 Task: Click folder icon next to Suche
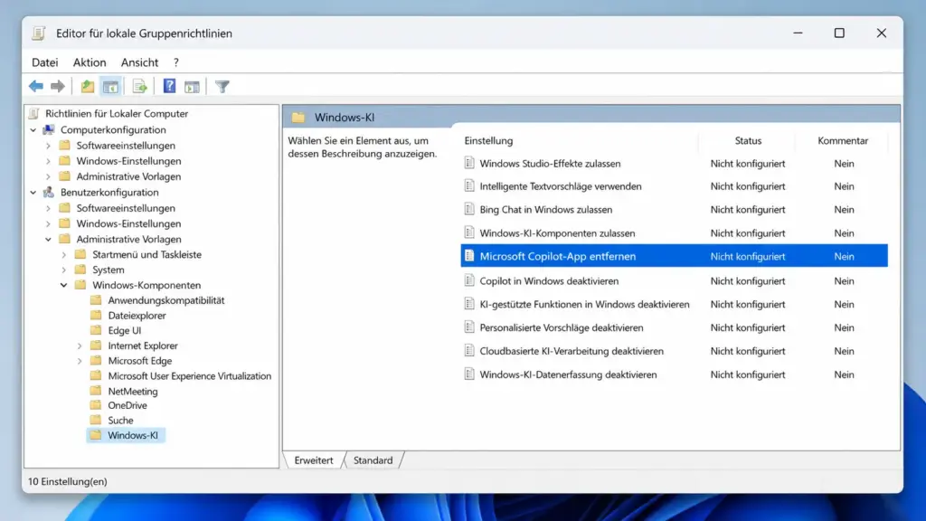[96, 420]
